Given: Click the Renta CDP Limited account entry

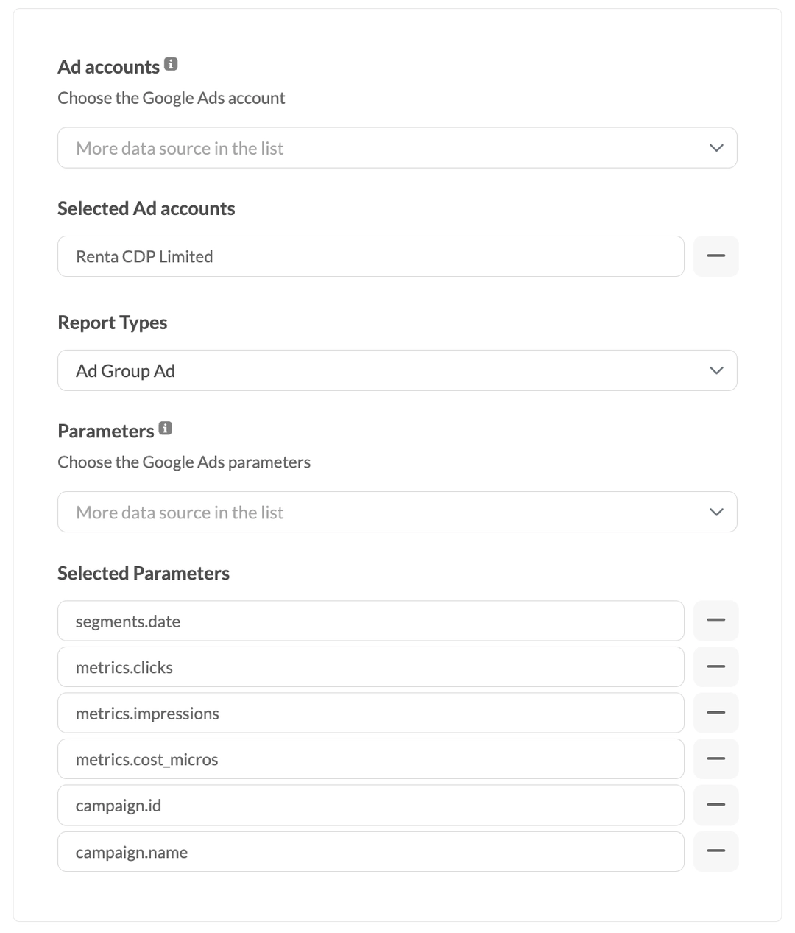Looking at the screenshot, I should point(294,256).
